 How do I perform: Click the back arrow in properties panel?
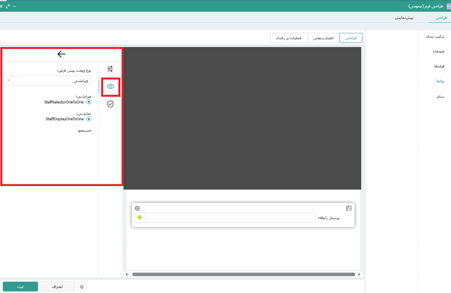point(61,54)
